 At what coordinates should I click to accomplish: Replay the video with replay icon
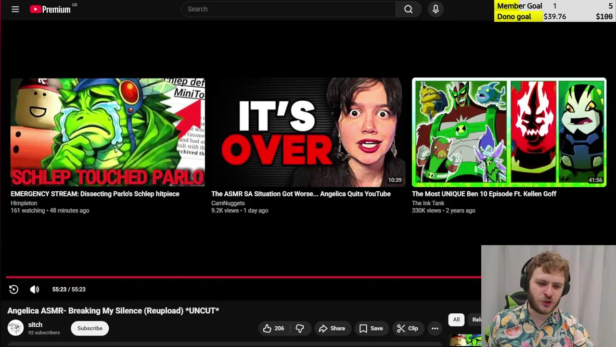(x=13, y=289)
